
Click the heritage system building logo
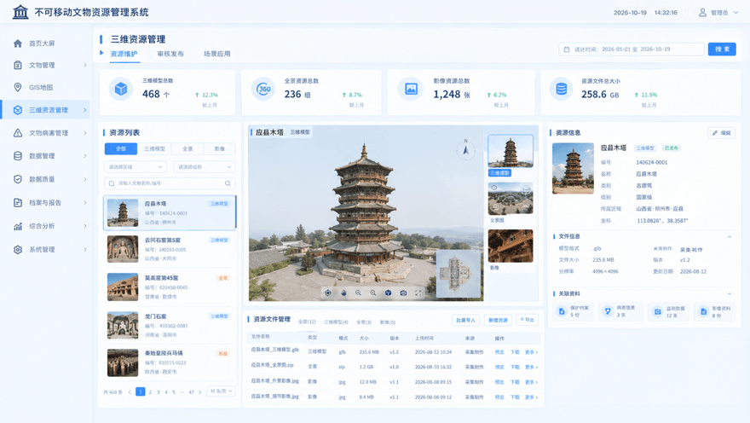[x=20, y=11]
